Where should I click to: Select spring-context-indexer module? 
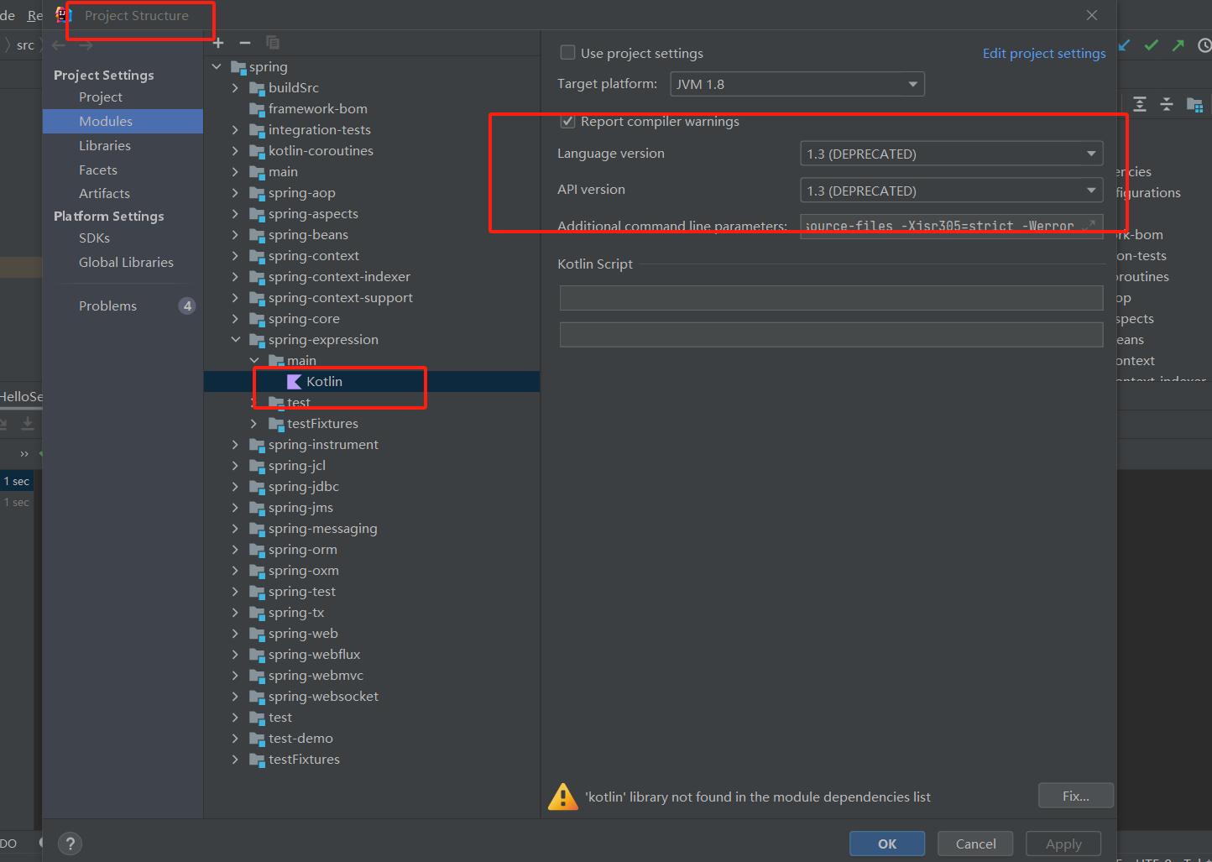coord(339,277)
